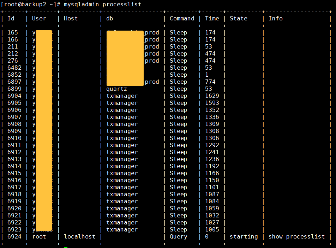
Task: Click process Id '6899'
Action: [14, 89]
